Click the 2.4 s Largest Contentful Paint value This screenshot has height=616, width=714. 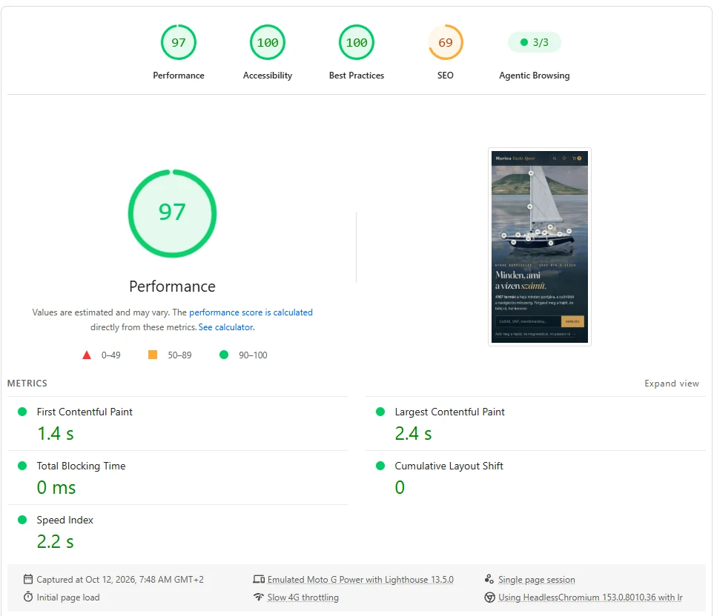413,434
